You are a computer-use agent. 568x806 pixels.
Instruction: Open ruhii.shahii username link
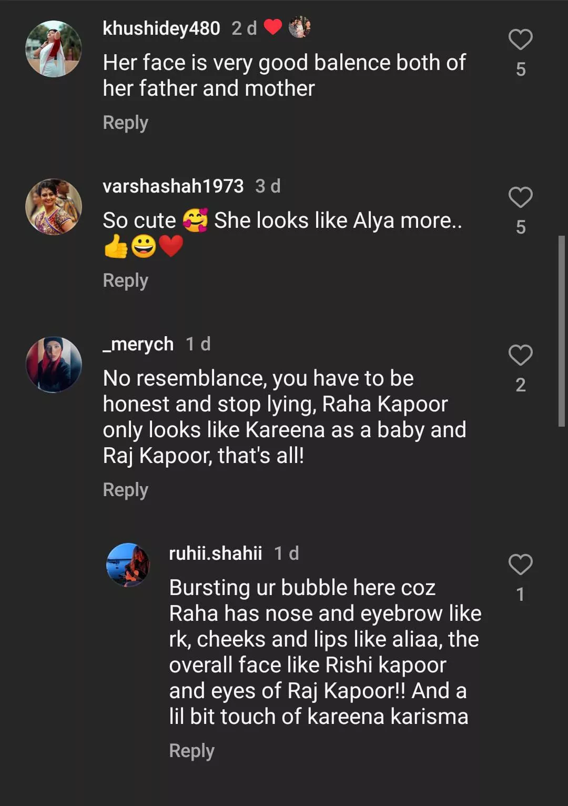215,553
